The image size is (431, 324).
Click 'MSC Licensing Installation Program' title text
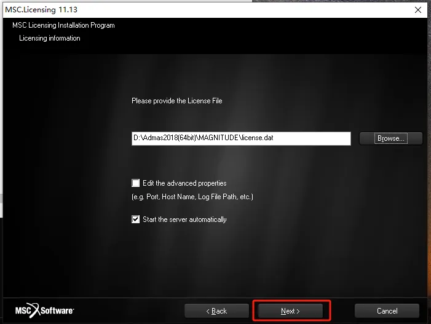[63, 25]
